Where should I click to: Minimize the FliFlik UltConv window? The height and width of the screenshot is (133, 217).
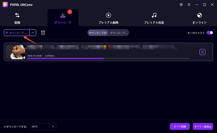tap(197, 5)
